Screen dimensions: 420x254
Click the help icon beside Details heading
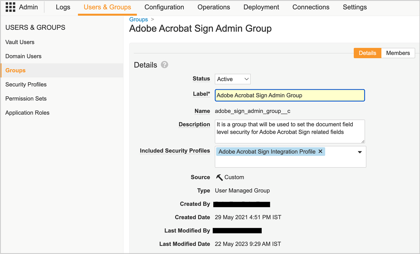pyautogui.click(x=164, y=65)
